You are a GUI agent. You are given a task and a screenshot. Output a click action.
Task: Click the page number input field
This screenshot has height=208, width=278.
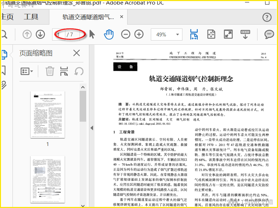(x=60, y=34)
